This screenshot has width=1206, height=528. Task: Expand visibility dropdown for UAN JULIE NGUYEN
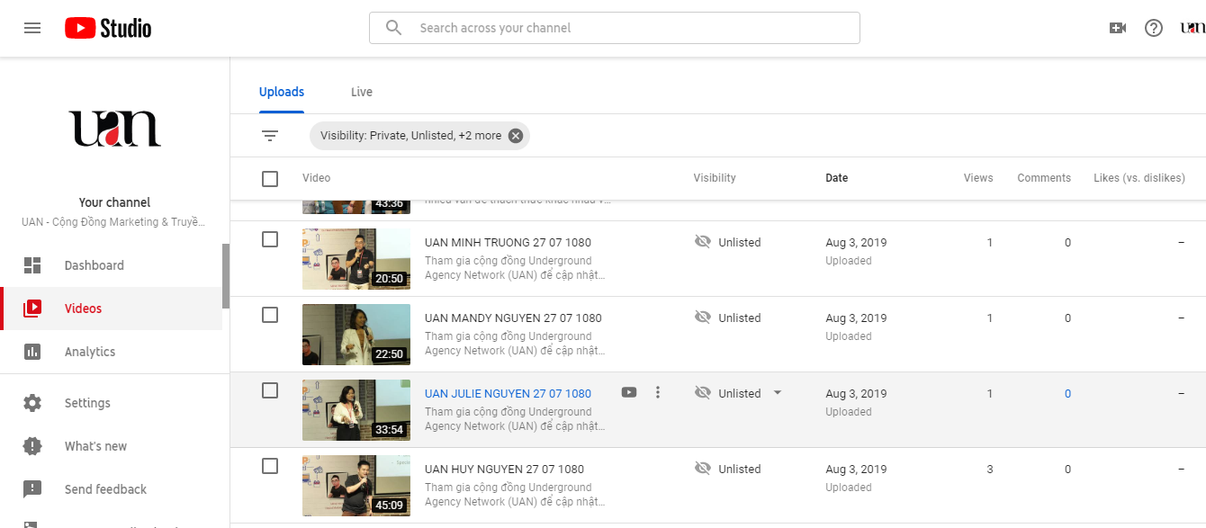(778, 393)
